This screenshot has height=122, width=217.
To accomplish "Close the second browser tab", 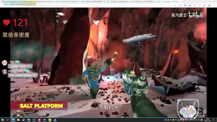I will (x=79, y=2).
